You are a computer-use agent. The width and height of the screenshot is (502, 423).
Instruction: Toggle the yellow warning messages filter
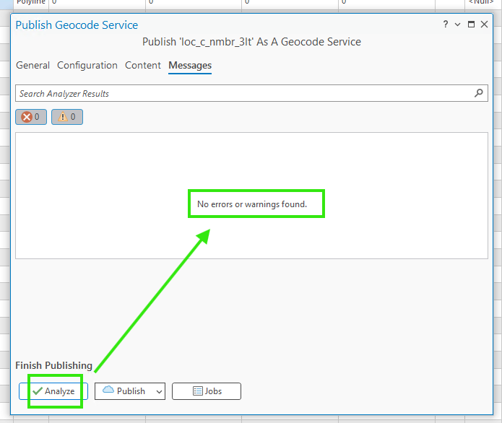pyautogui.click(x=67, y=116)
